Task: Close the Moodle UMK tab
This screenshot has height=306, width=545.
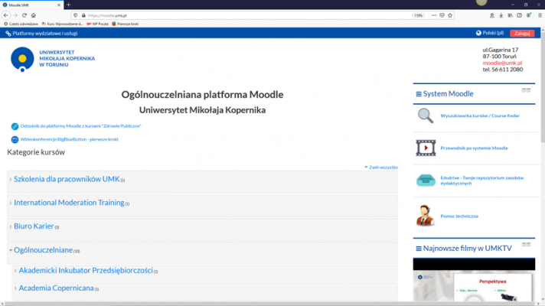Action: pyautogui.click(x=59, y=5)
